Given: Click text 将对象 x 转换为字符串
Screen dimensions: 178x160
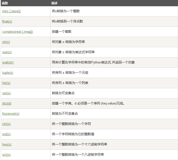Looking at the screenshot, I should (68, 42).
